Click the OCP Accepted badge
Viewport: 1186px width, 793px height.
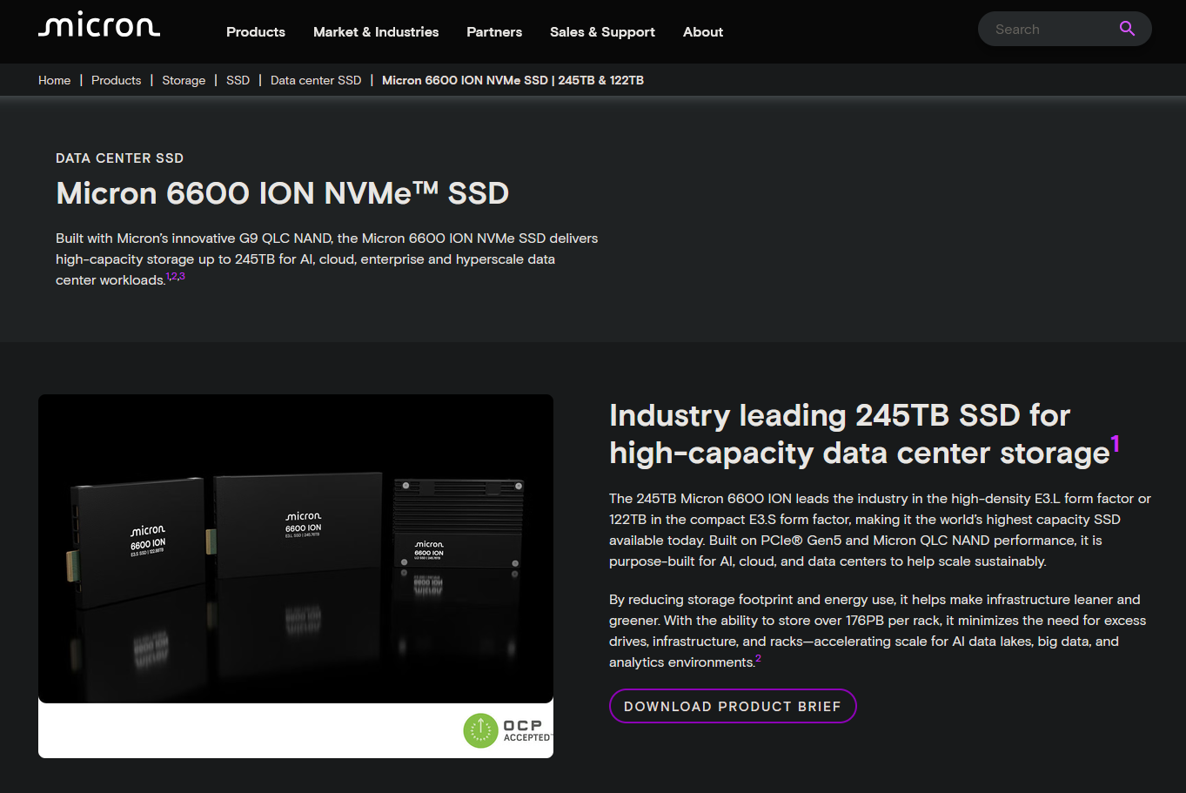[507, 730]
